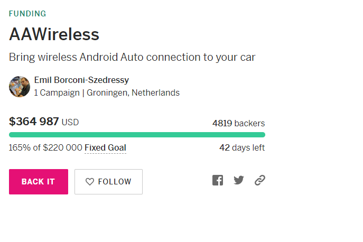Screen dimensions: 363x242
Task: Click the 42 days left text
Action: click(x=242, y=148)
